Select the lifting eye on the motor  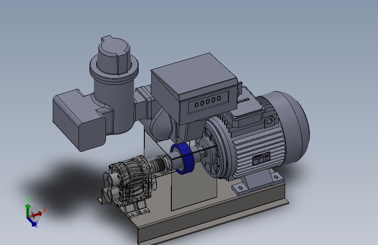tap(269, 121)
